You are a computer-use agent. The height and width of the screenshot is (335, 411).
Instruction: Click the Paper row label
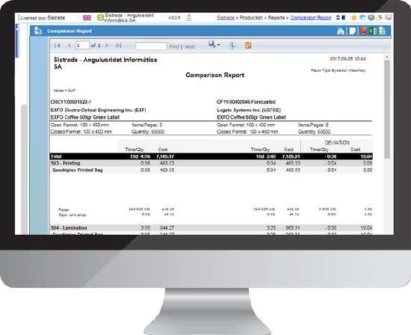(x=64, y=210)
